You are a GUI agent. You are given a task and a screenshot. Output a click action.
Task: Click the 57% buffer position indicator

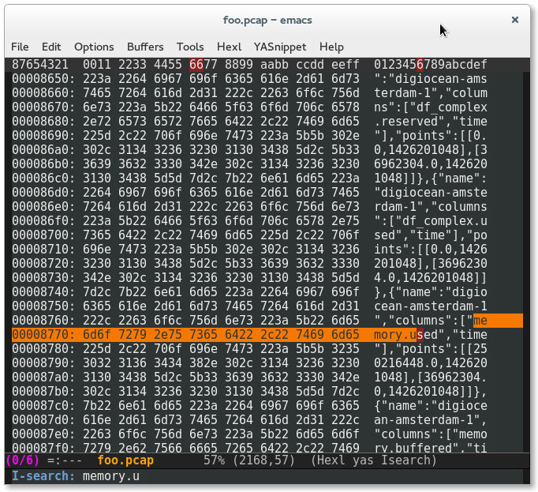(x=215, y=460)
